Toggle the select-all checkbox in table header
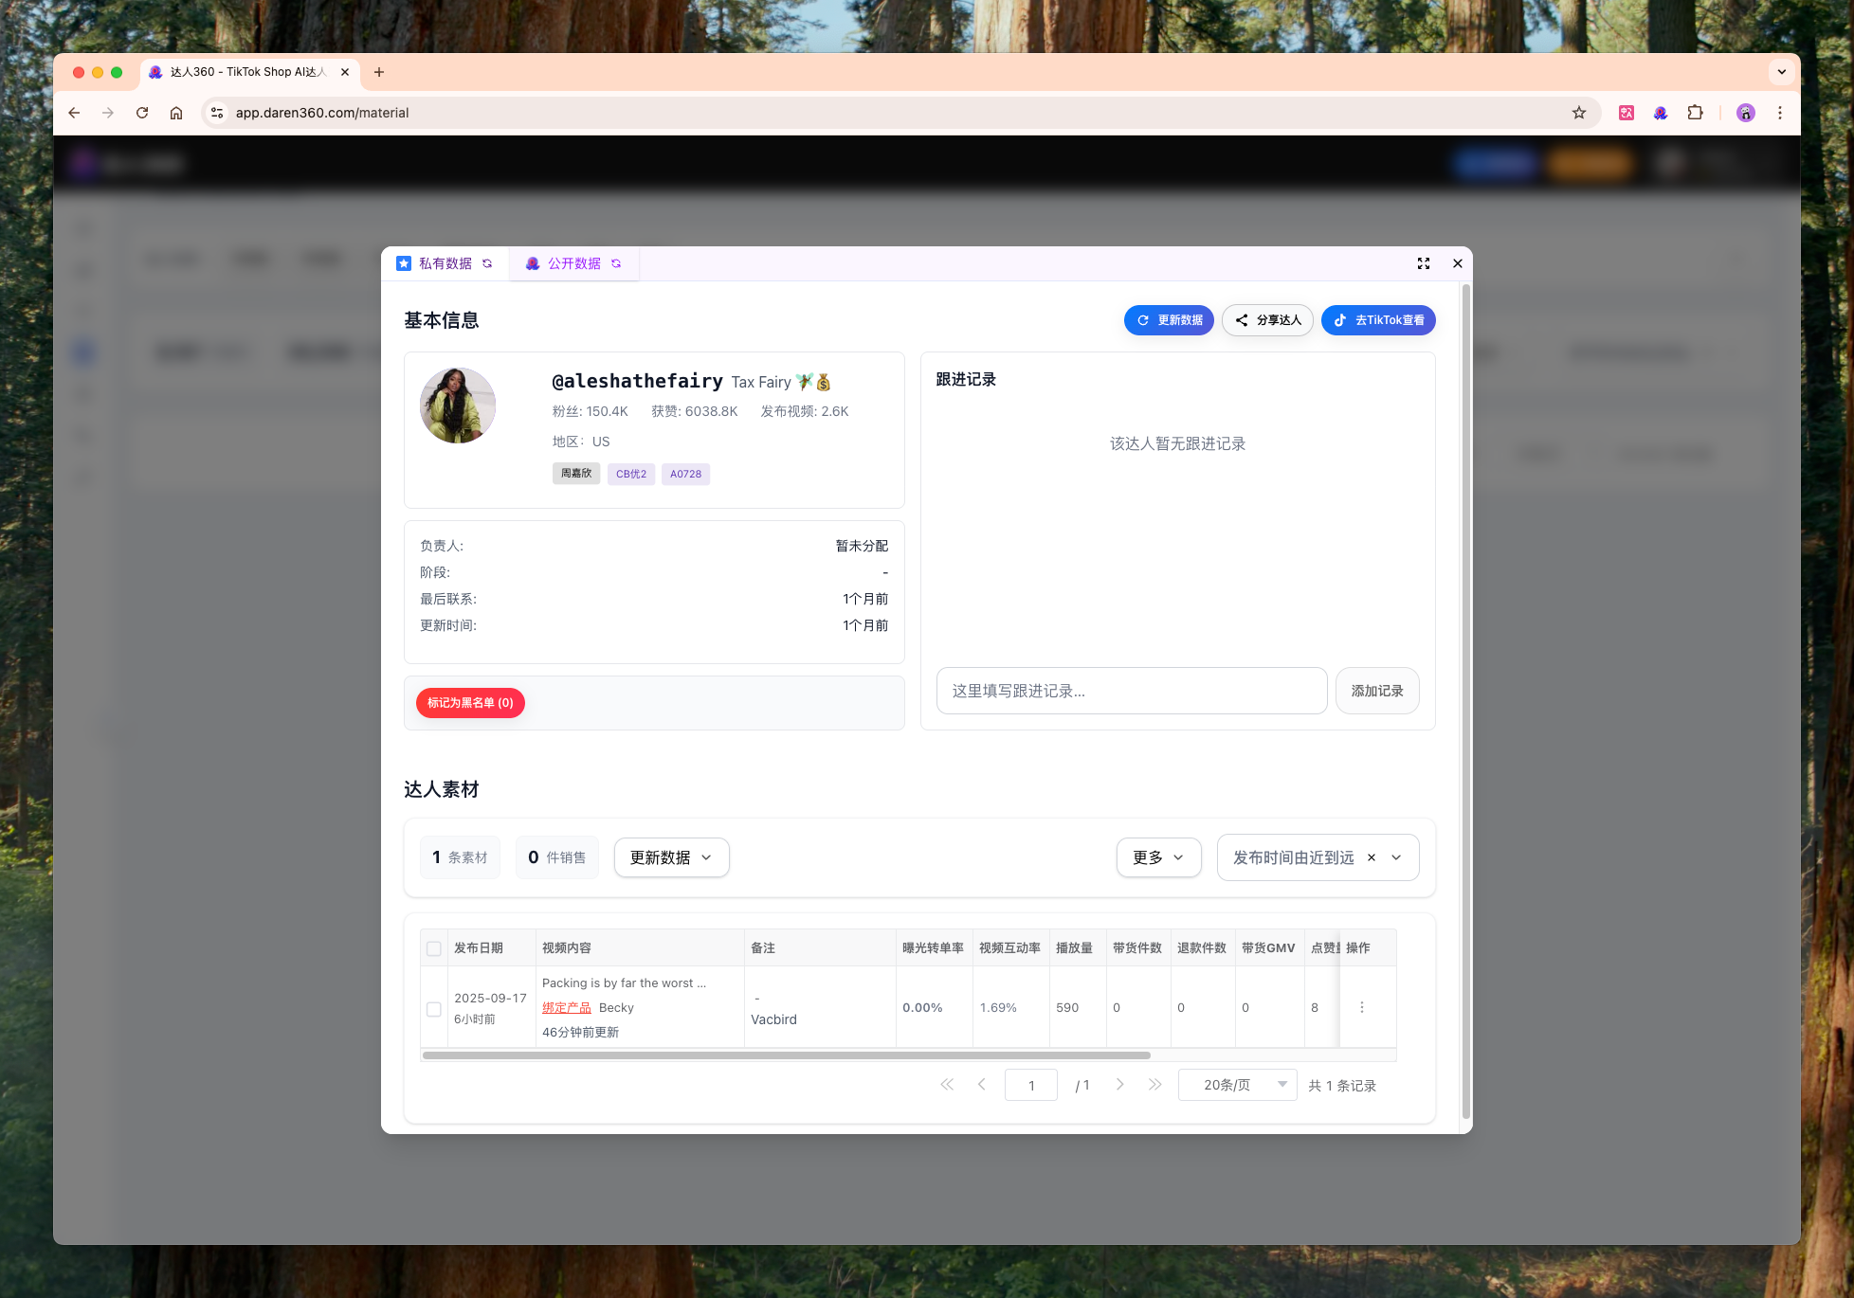 tap(434, 948)
